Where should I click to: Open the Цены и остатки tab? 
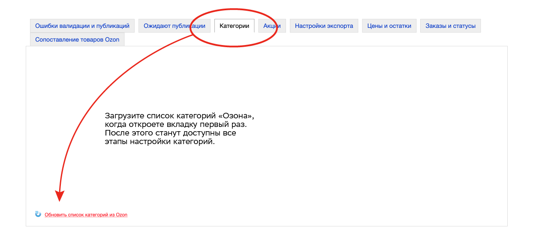[x=389, y=26]
